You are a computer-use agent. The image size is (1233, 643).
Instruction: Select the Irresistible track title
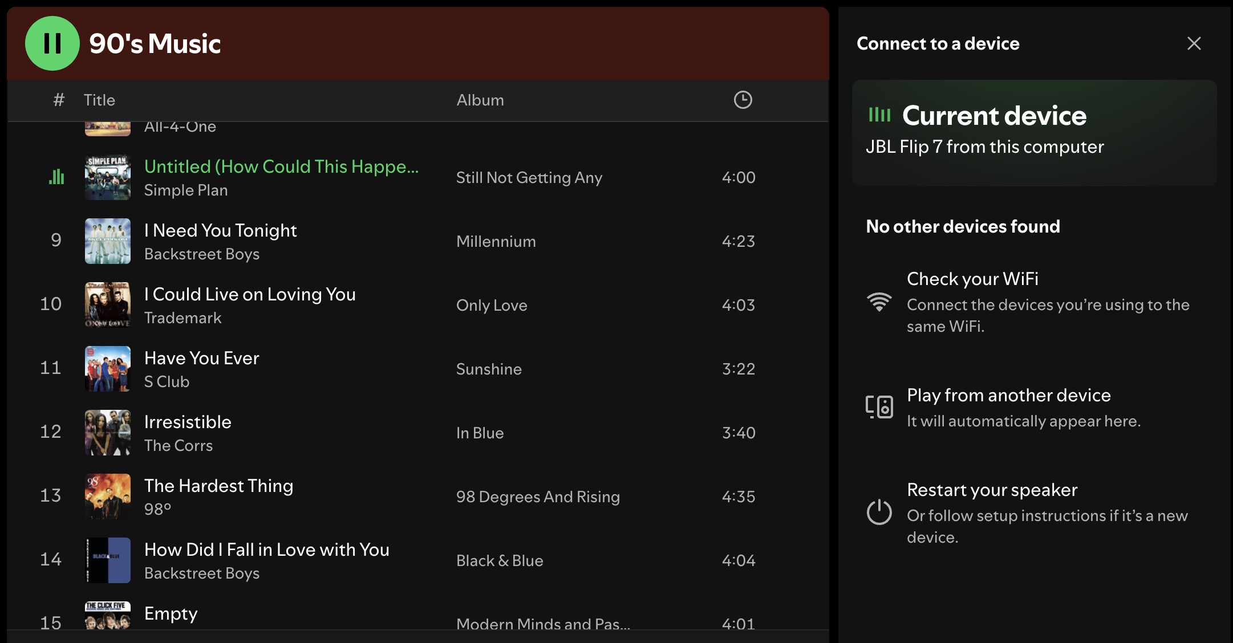coord(188,422)
